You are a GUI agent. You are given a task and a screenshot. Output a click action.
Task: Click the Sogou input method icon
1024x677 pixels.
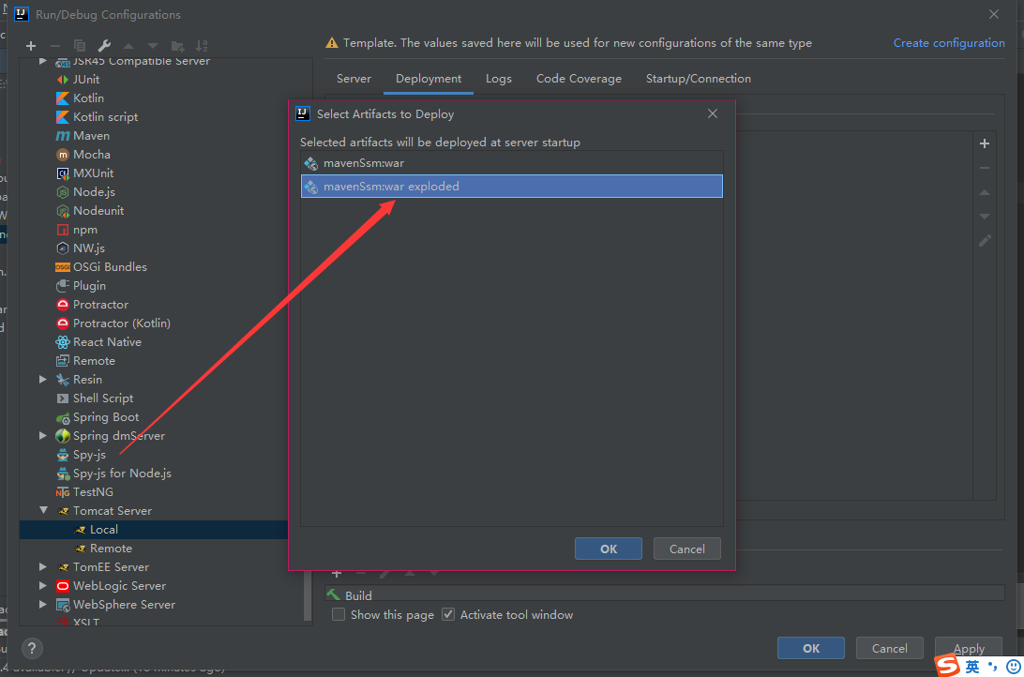point(948,665)
